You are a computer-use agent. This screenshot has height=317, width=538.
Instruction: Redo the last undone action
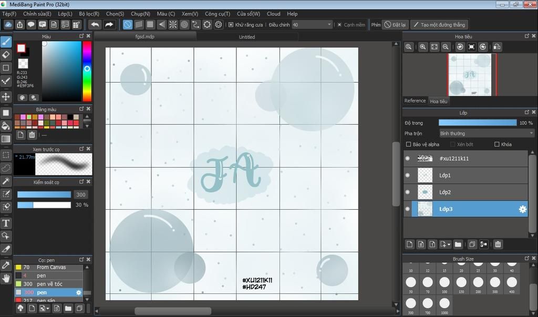(x=109, y=25)
